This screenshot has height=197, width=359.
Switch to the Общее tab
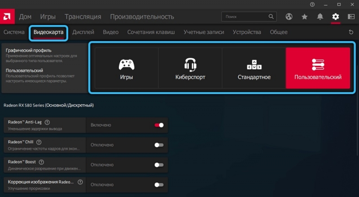point(279,32)
